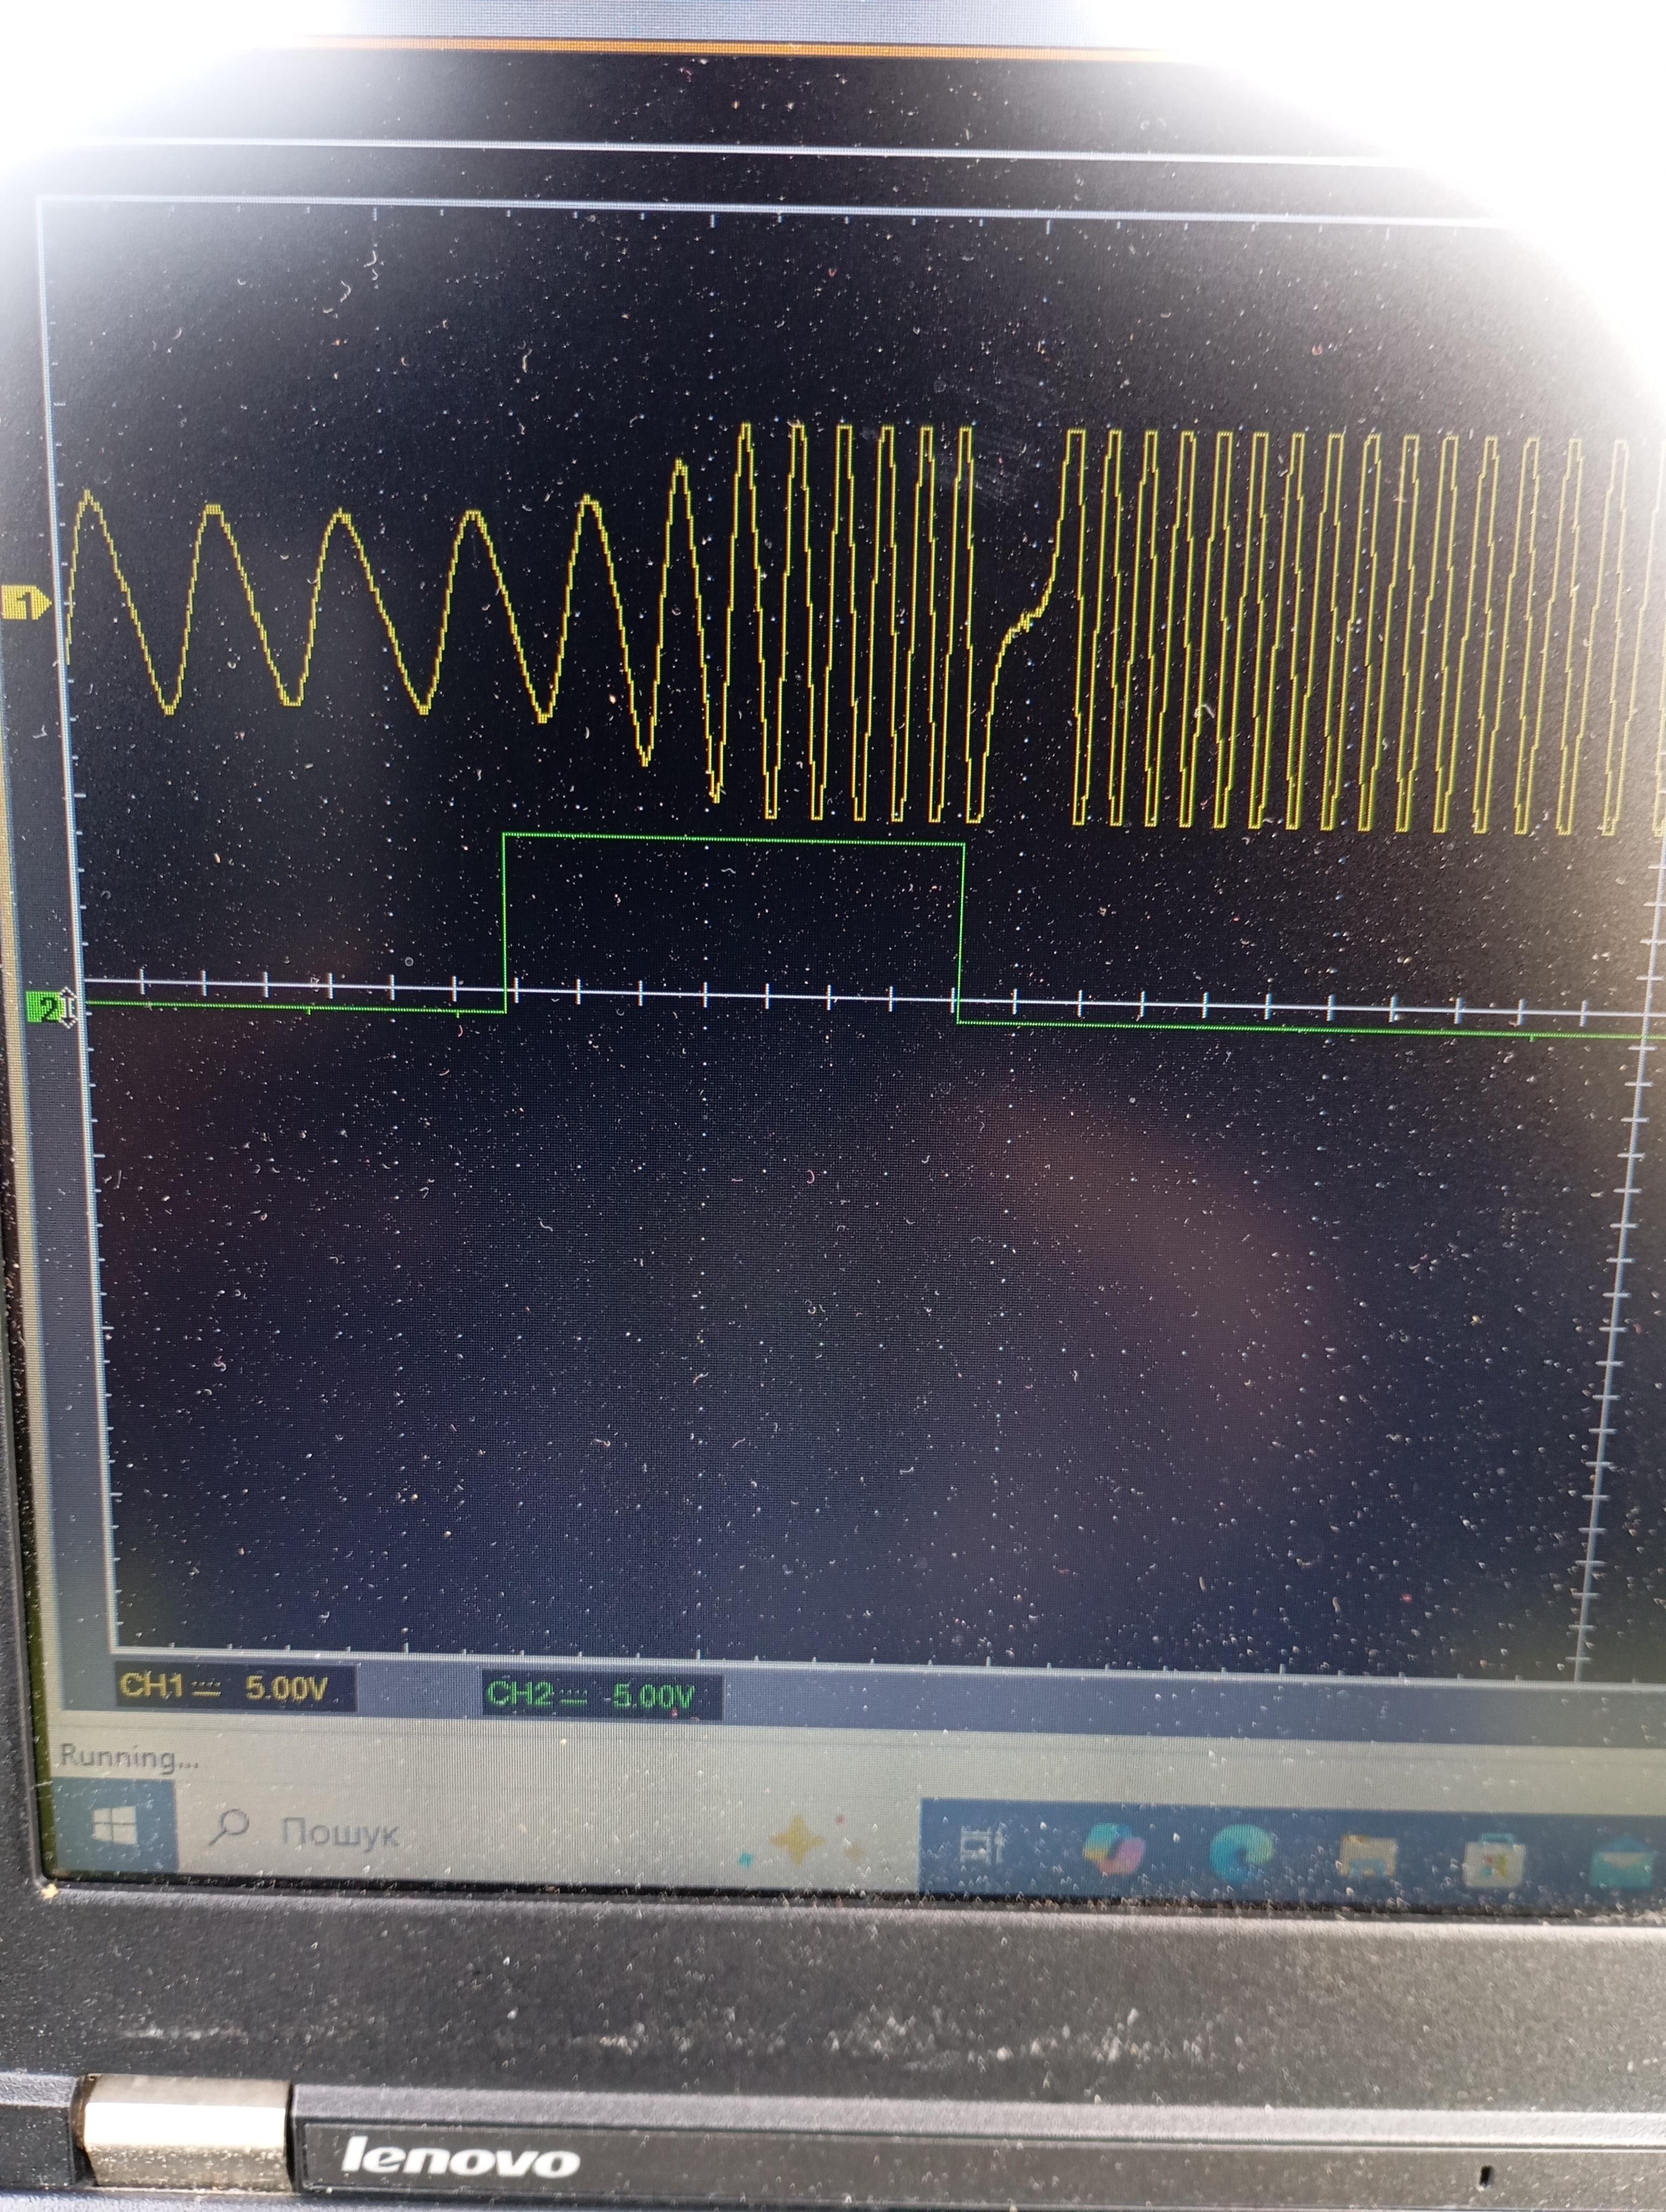Click the search magnifier icon in taskbar
Image resolution: width=1666 pixels, height=2212 pixels.
(229, 1827)
